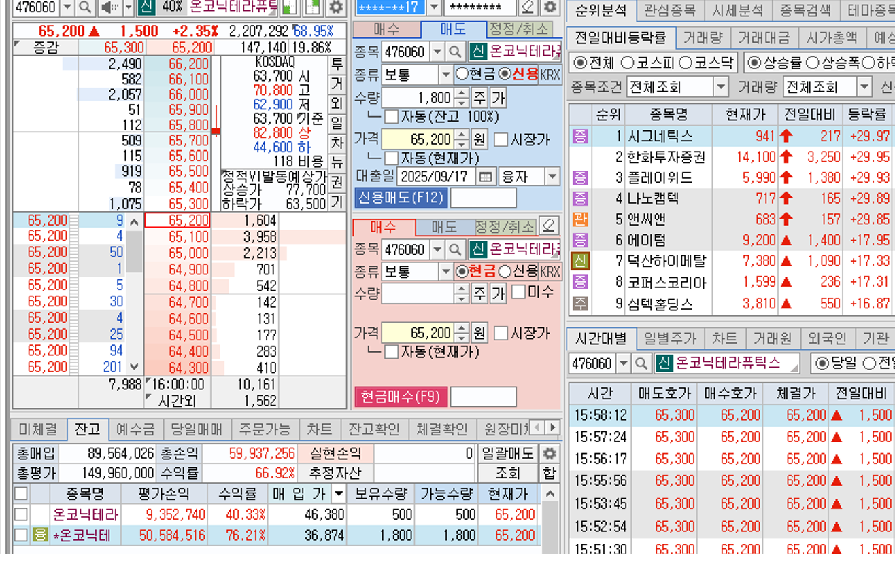
Task: Click the search magnifier beside 476060 in the quote window
Action: (x=84, y=7)
